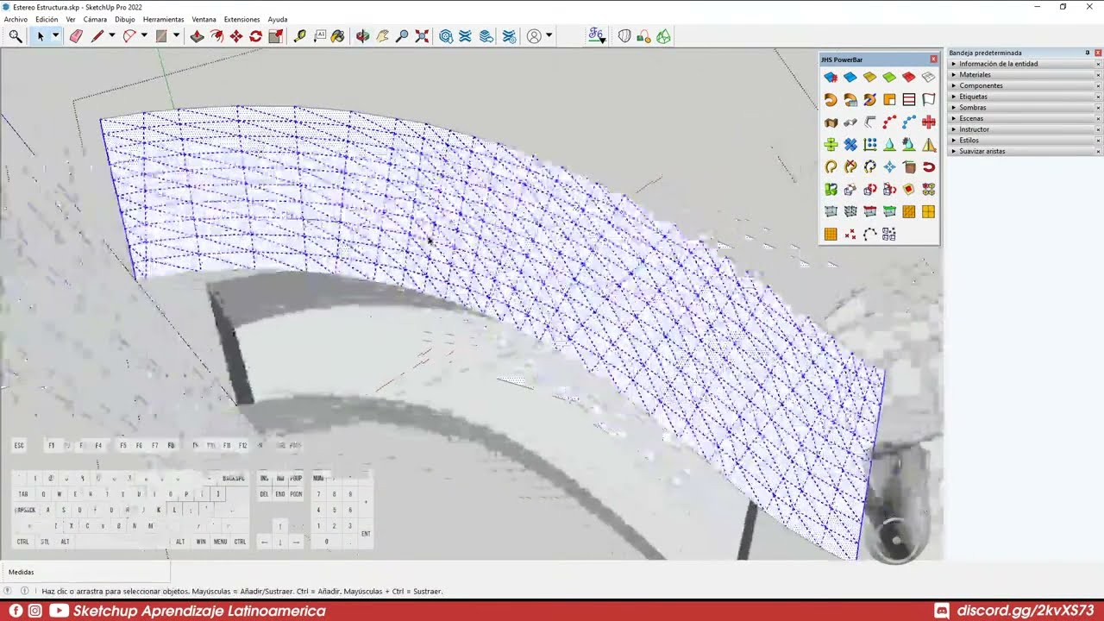Open the Edición menu

tap(47, 19)
